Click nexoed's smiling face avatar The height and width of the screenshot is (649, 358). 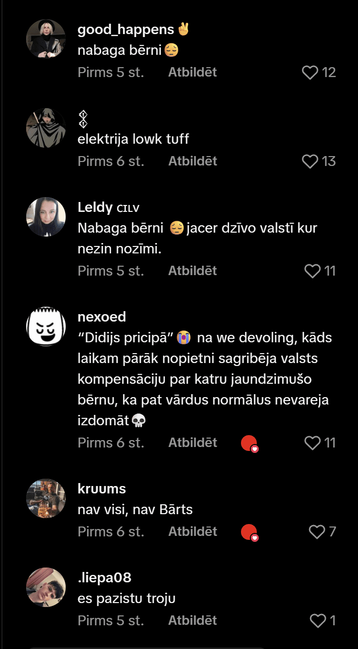pos(46,325)
